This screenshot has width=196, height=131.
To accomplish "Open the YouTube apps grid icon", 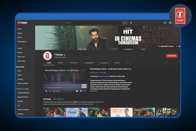I will [170, 23].
